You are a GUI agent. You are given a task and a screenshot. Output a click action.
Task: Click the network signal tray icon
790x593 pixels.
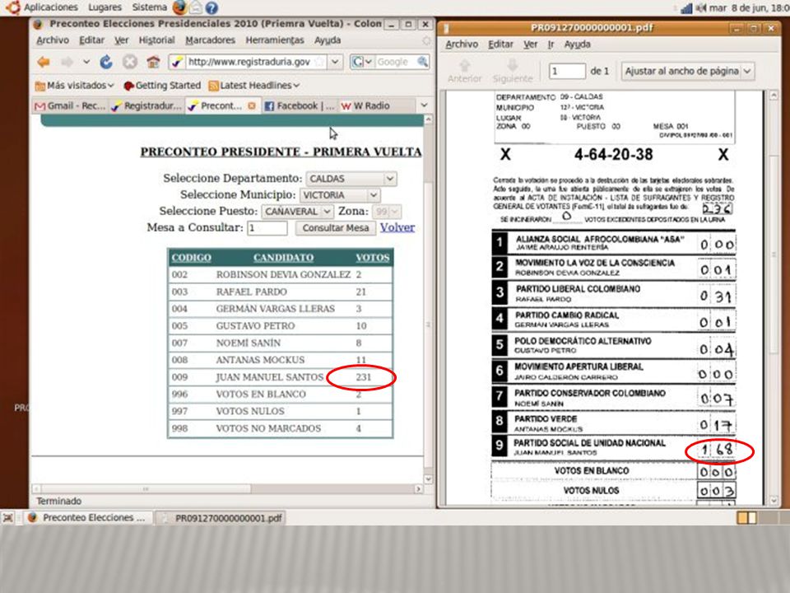686,8
